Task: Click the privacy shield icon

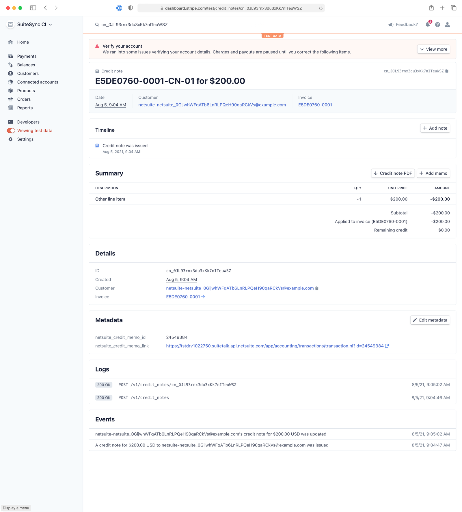Action: point(131,8)
